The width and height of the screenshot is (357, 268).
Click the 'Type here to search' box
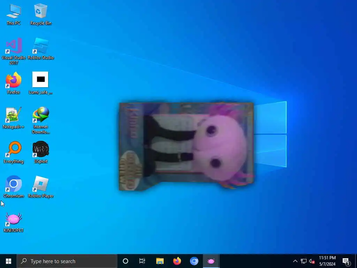67,261
